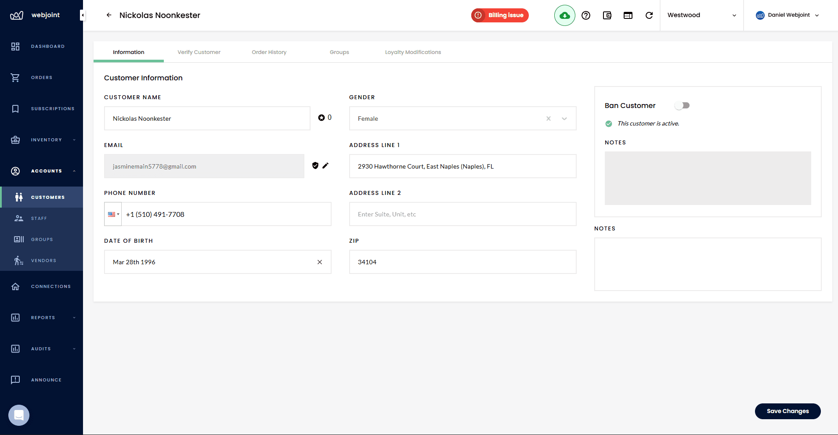Open the help question mark icon
Viewport: 838px width, 435px height.
[x=586, y=15]
